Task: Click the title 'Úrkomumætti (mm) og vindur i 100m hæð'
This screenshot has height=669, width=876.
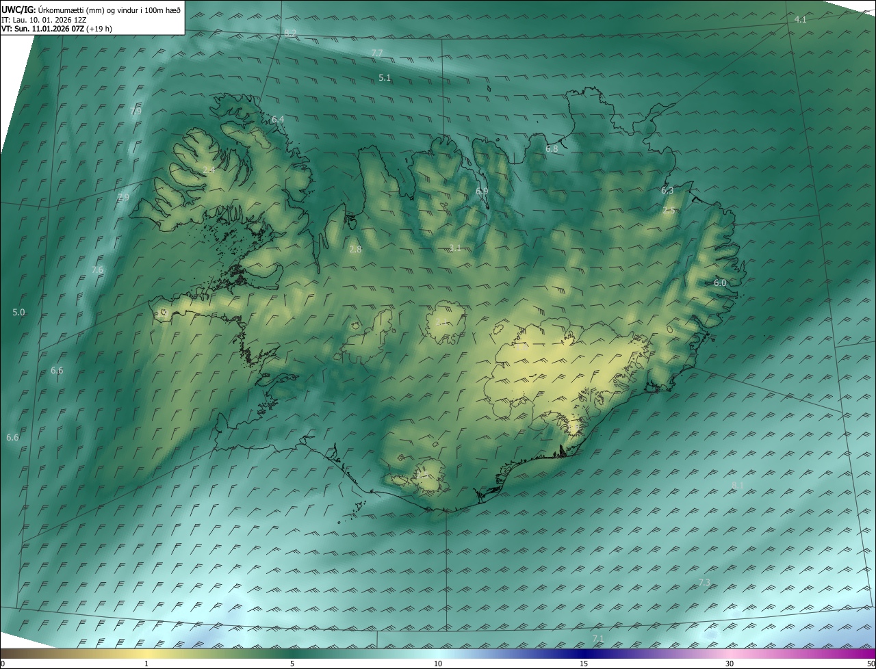Action: (x=109, y=10)
